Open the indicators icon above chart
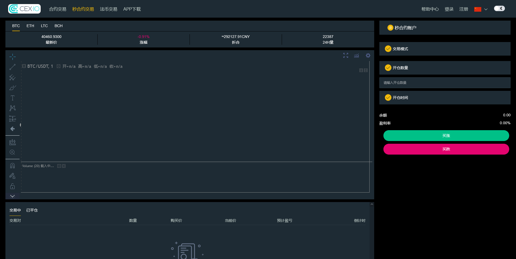This screenshot has height=259, width=516. tap(357, 55)
